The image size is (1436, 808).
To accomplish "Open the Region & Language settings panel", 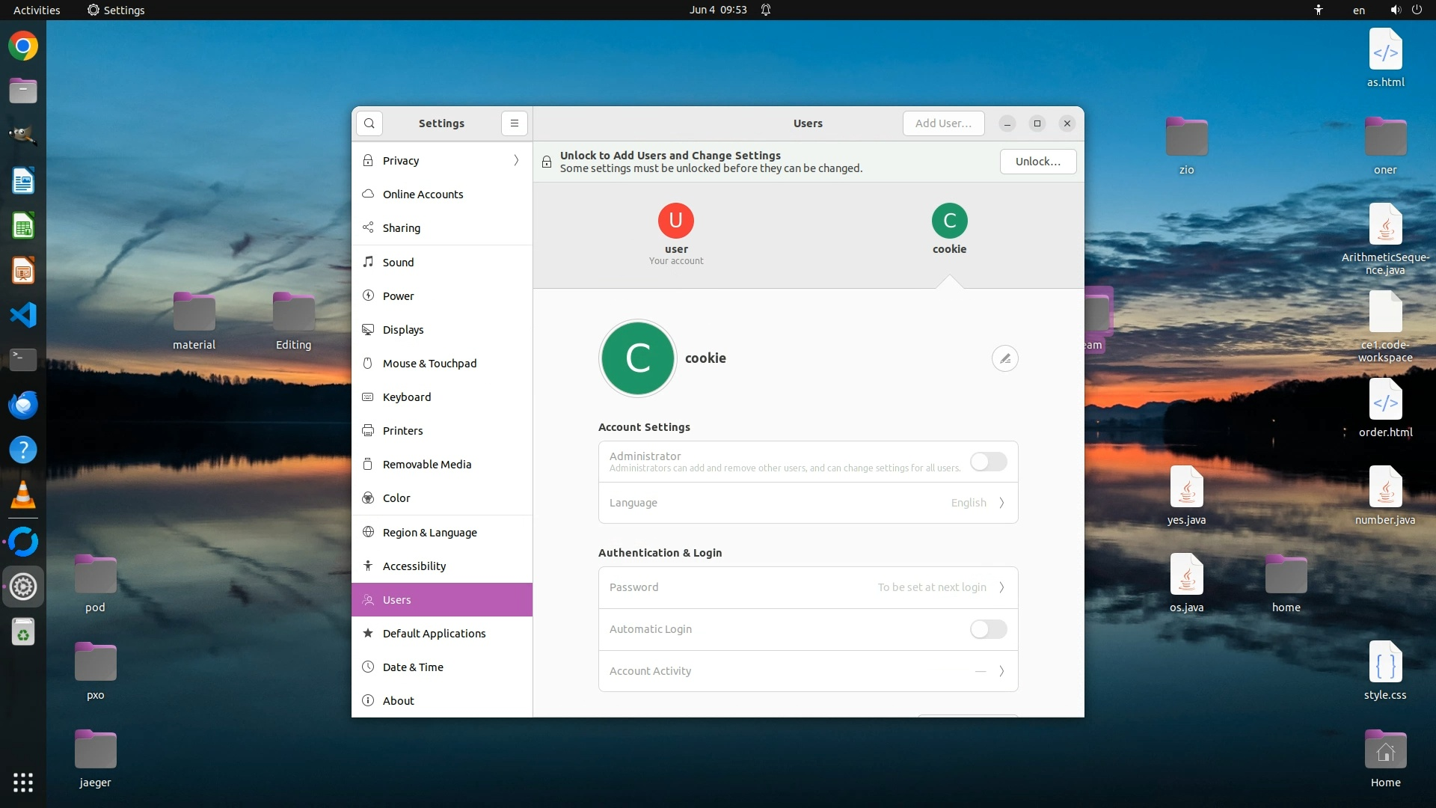I will pyautogui.click(x=429, y=533).
